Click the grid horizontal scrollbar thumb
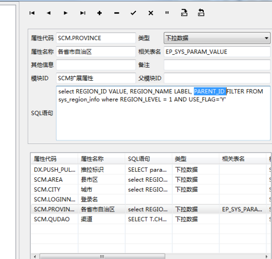272x259 pixels. (102, 257)
